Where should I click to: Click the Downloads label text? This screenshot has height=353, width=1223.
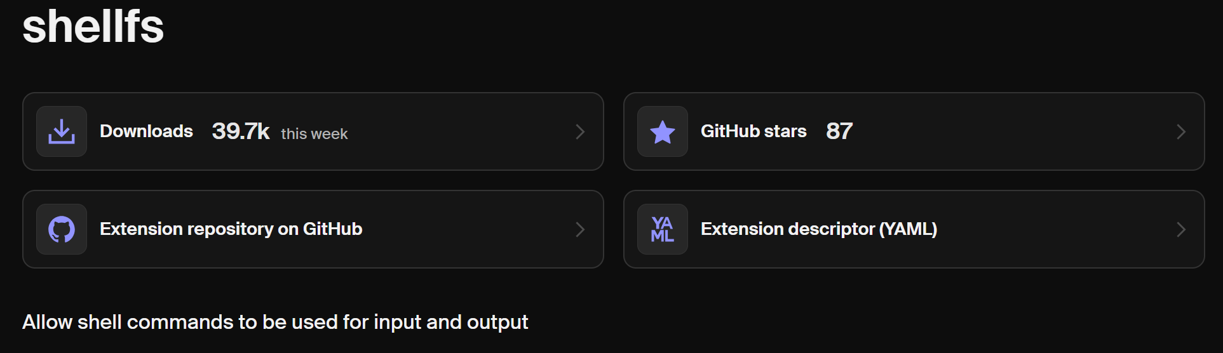point(146,131)
